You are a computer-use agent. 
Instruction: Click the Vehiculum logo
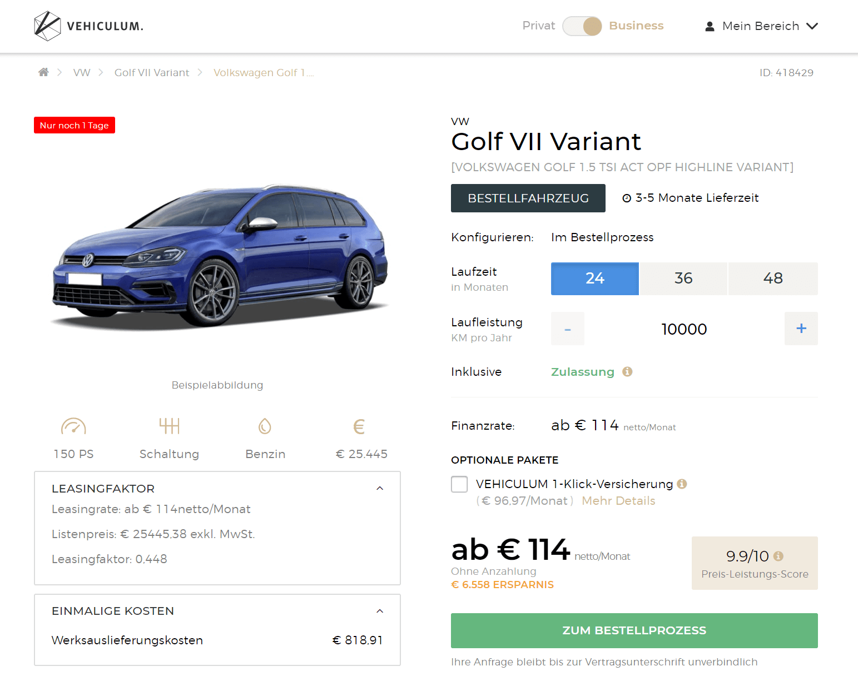click(x=88, y=26)
